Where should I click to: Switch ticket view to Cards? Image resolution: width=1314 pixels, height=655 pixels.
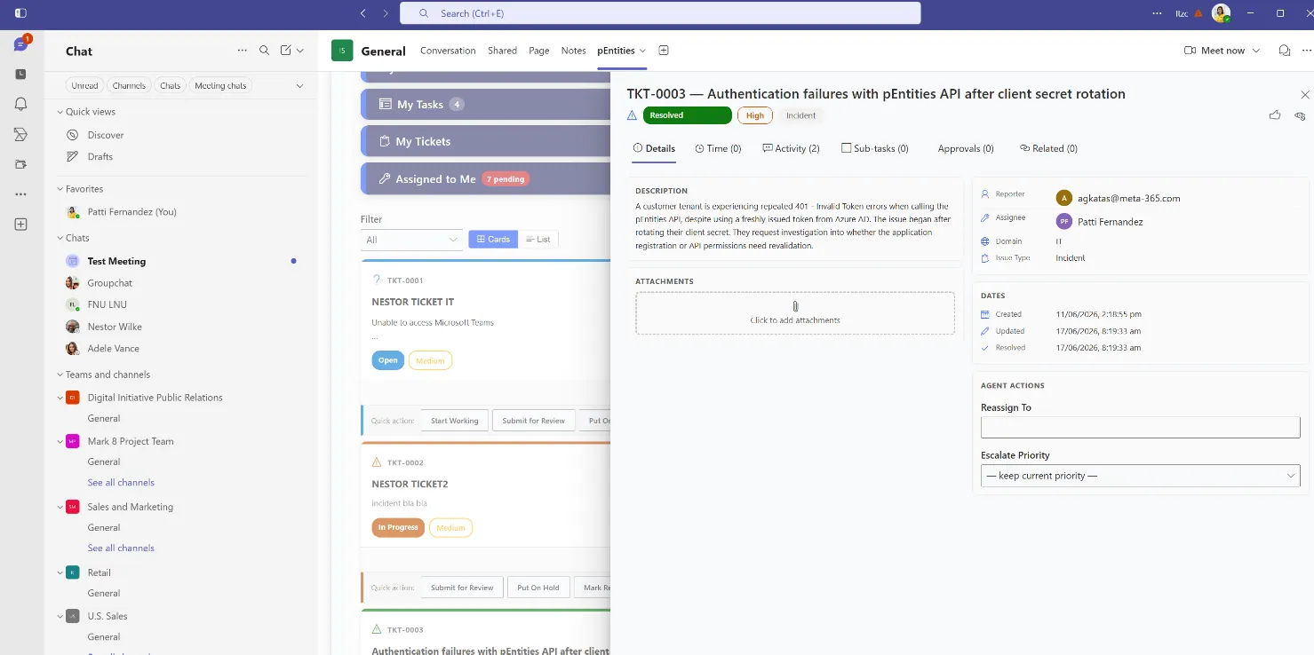pyautogui.click(x=493, y=240)
